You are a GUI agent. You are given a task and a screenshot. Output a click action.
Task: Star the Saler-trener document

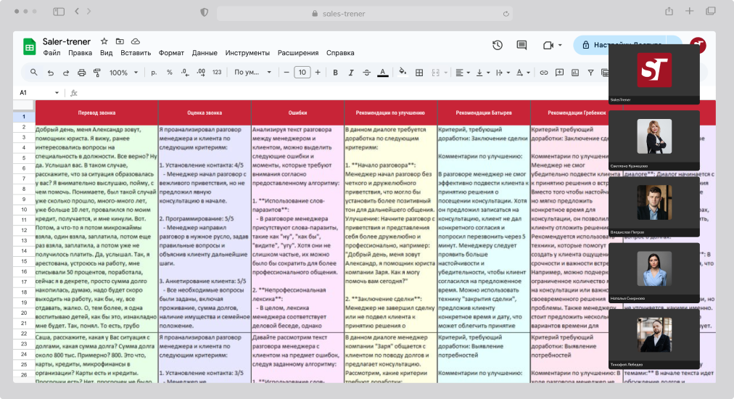click(104, 41)
